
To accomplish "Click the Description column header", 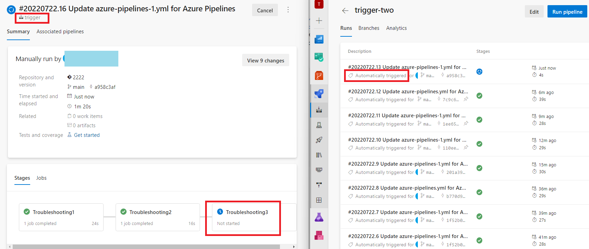I will coord(360,51).
